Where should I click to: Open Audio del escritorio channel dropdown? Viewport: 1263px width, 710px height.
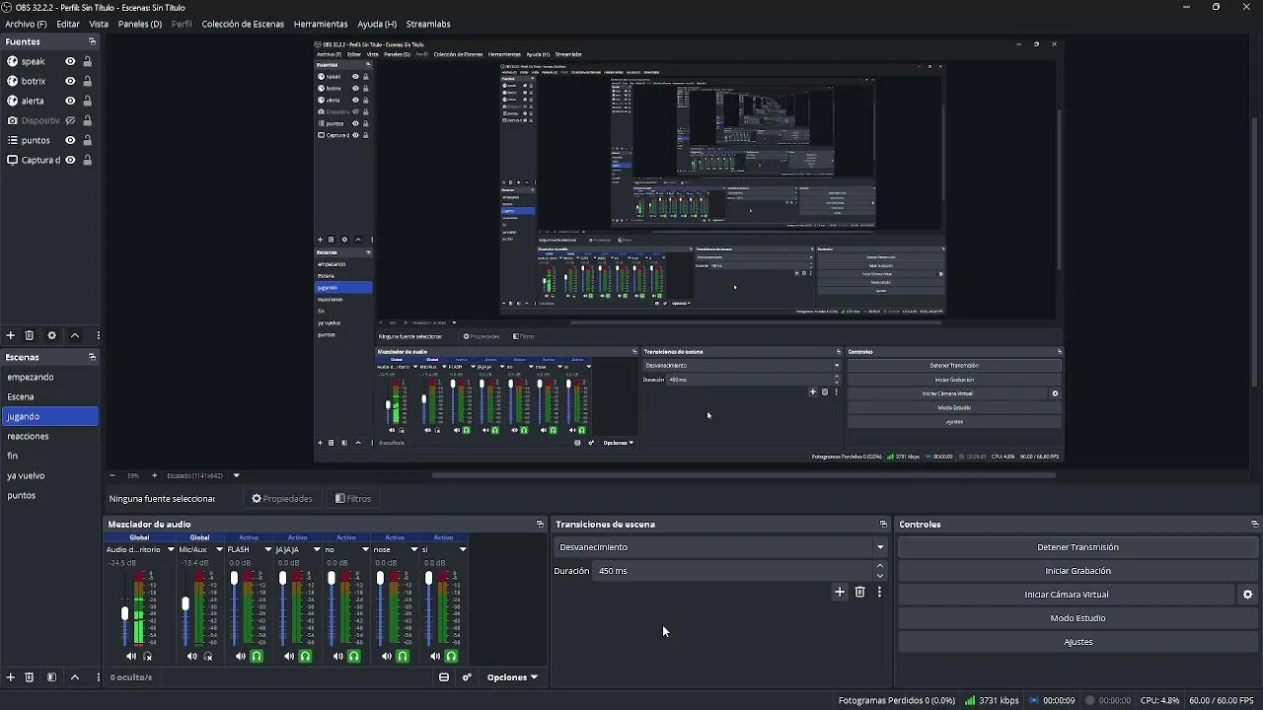pyautogui.click(x=171, y=549)
